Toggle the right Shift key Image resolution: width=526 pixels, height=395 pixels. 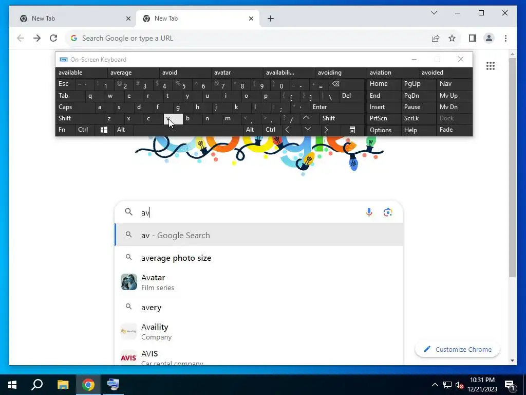(342, 118)
